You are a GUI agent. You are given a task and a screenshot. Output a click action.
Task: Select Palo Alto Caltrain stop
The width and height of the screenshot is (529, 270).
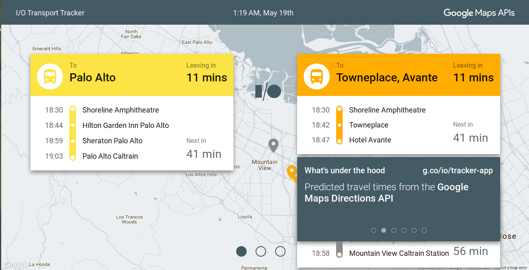coord(110,156)
